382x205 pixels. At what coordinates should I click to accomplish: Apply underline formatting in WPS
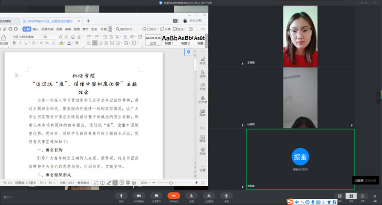(x=26, y=43)
